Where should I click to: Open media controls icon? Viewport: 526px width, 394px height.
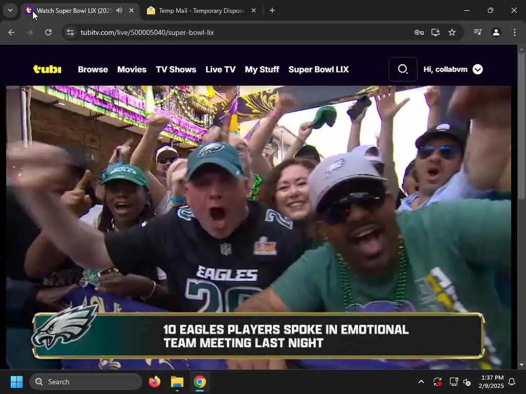[478, 32]
